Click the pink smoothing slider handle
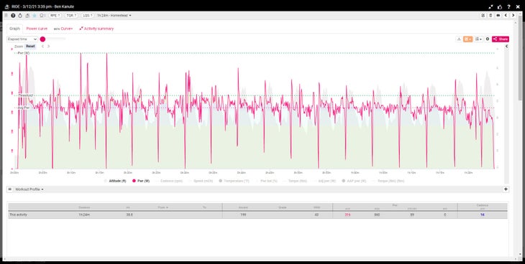The height and width of the screenshot is (264, 525). click(x=42, y=39)
